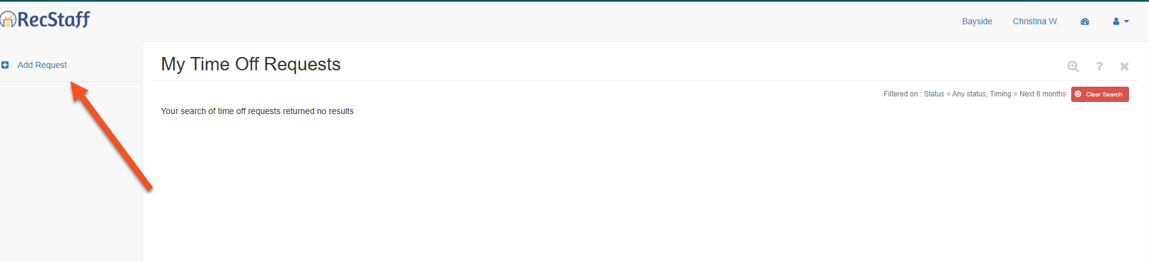Open the Christina W. profile link
1149x262 pixels.
click(1035, 21)
